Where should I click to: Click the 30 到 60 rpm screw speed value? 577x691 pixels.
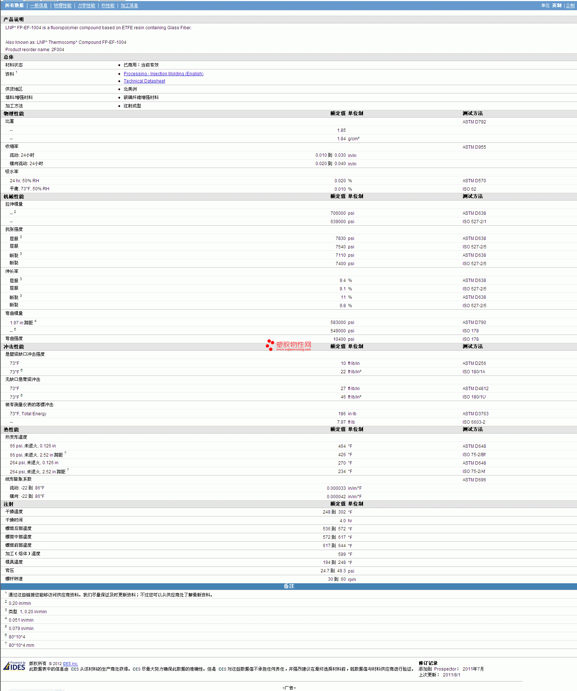[x=342, y=579]
